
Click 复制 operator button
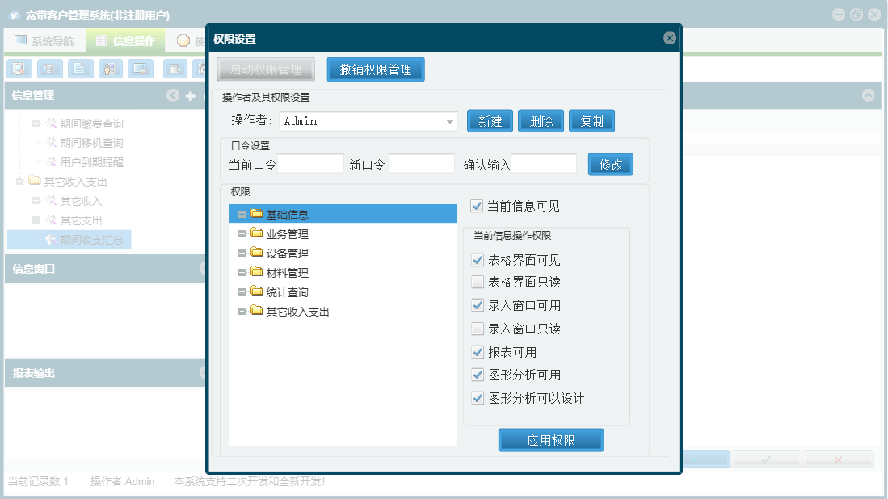[x=591, y=121]
